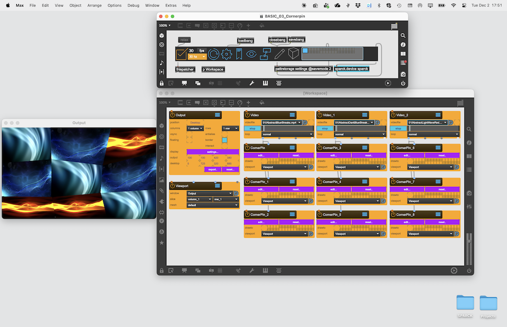Expand the 30 hz frame rate dropdown

click(197, 57)
